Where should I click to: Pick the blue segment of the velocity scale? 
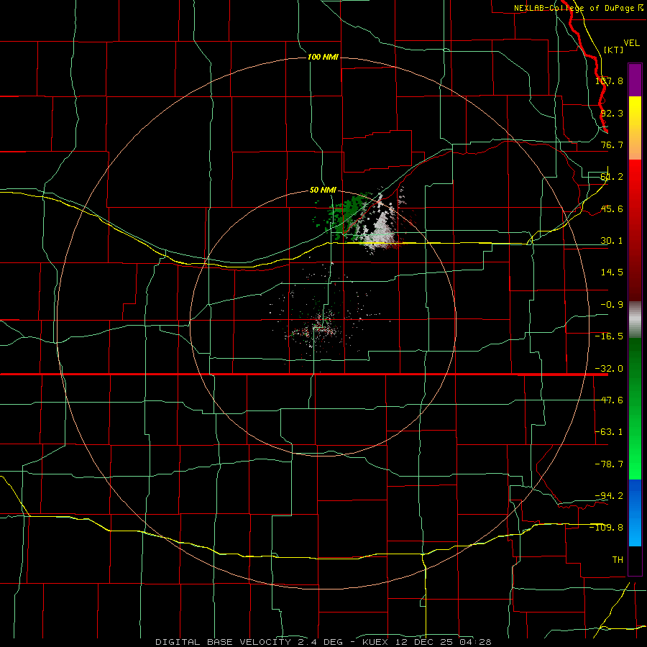(x=635, y=513)
